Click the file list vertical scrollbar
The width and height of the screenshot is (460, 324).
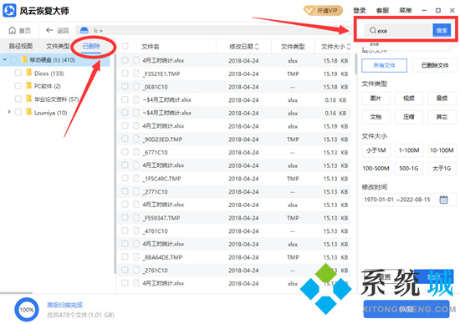355,64
